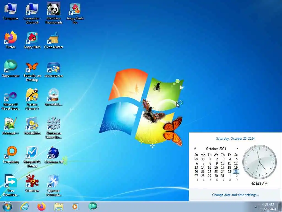Select October 28 in the calendar

click(x=203, y=176)
